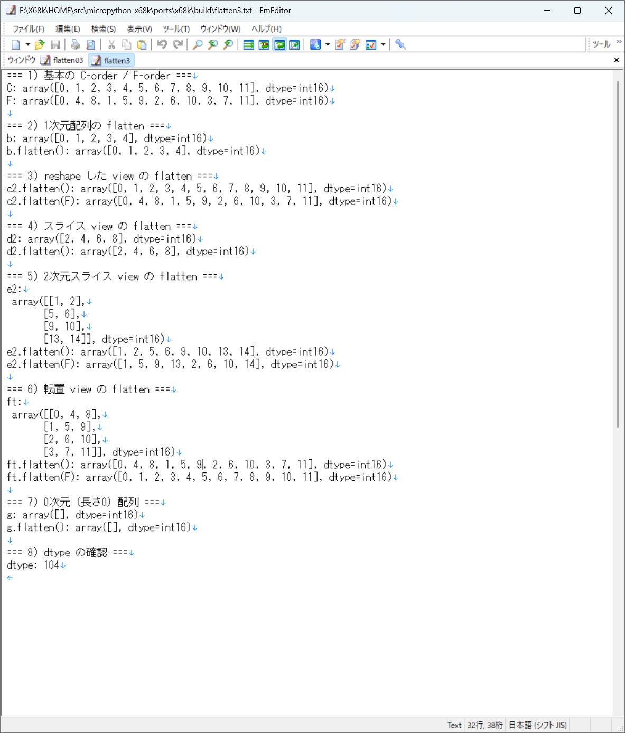625x733 pixels.
Task: Open the ファイル(F) menu
Action: [x=29, y=29]
